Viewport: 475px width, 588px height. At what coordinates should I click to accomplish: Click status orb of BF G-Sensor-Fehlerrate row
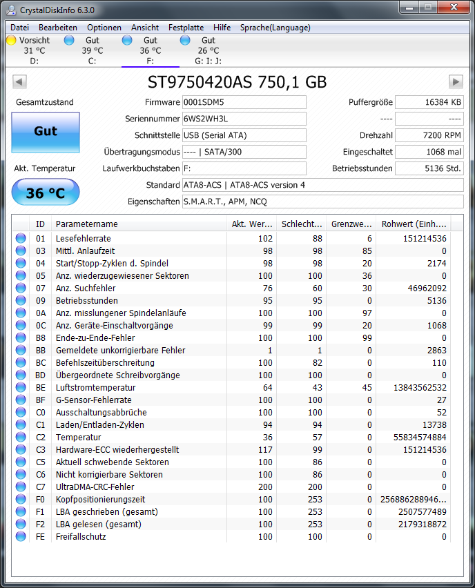[x=21, y=400]
